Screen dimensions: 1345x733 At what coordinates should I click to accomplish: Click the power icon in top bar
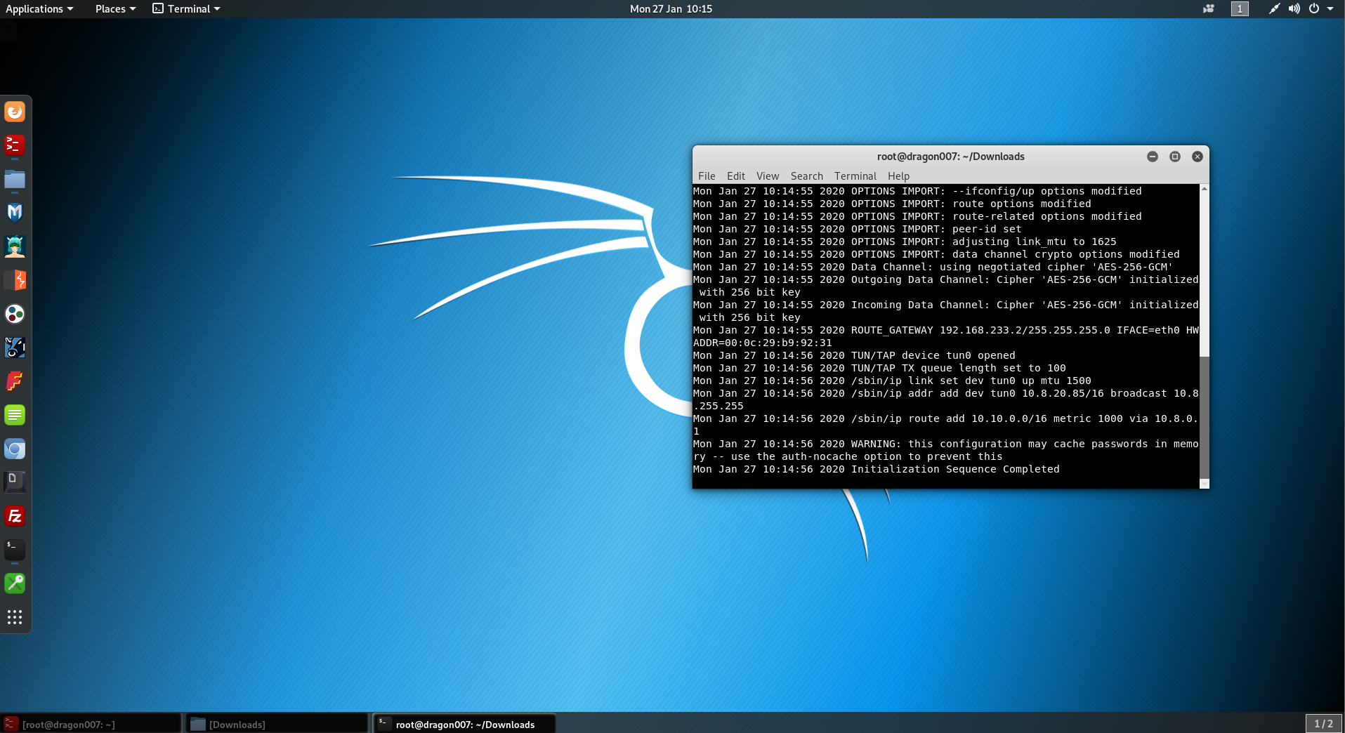click(1314, 8)
